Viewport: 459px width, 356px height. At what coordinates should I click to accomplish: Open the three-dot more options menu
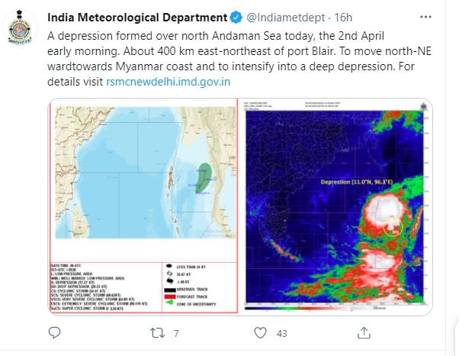425,17
